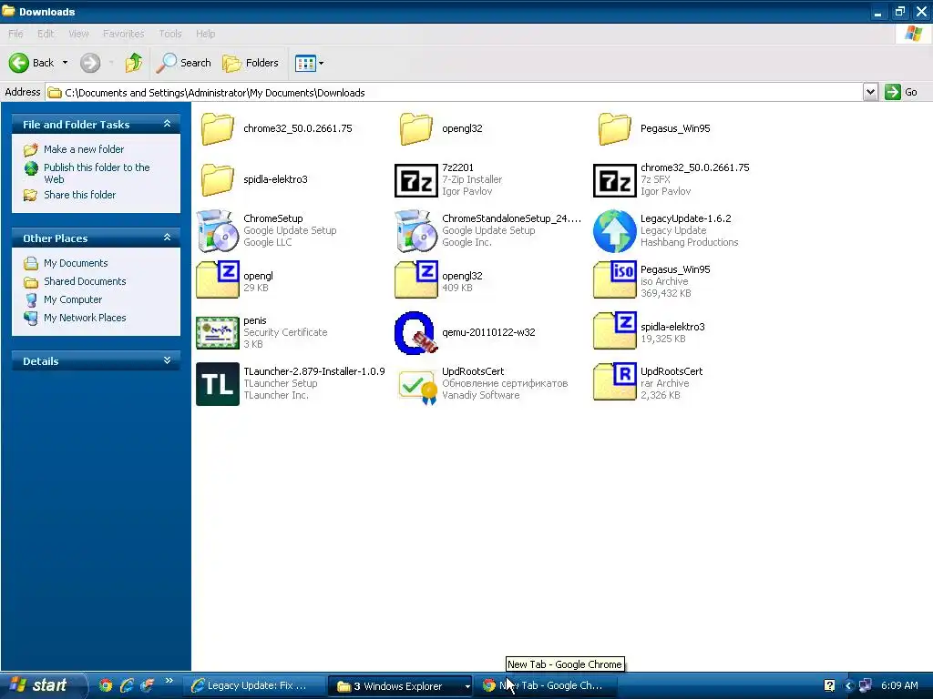Screen dimensions: 933x699
Task: Expand the Details panel
Action: pyautogui.click(x=168, y=360)
